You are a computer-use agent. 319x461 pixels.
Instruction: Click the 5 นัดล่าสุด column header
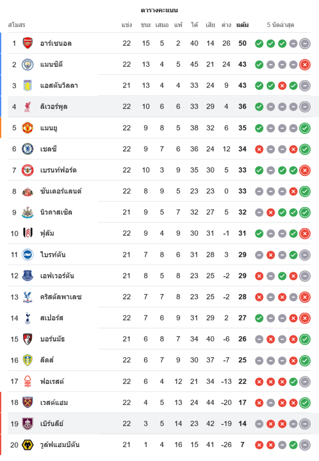click(280, 25)
